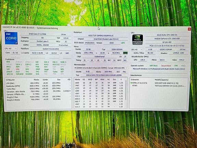Click the AVX-512 feature flag

point(56,65)
